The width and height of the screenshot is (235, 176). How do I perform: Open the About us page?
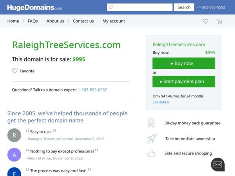tap(55, 21)
